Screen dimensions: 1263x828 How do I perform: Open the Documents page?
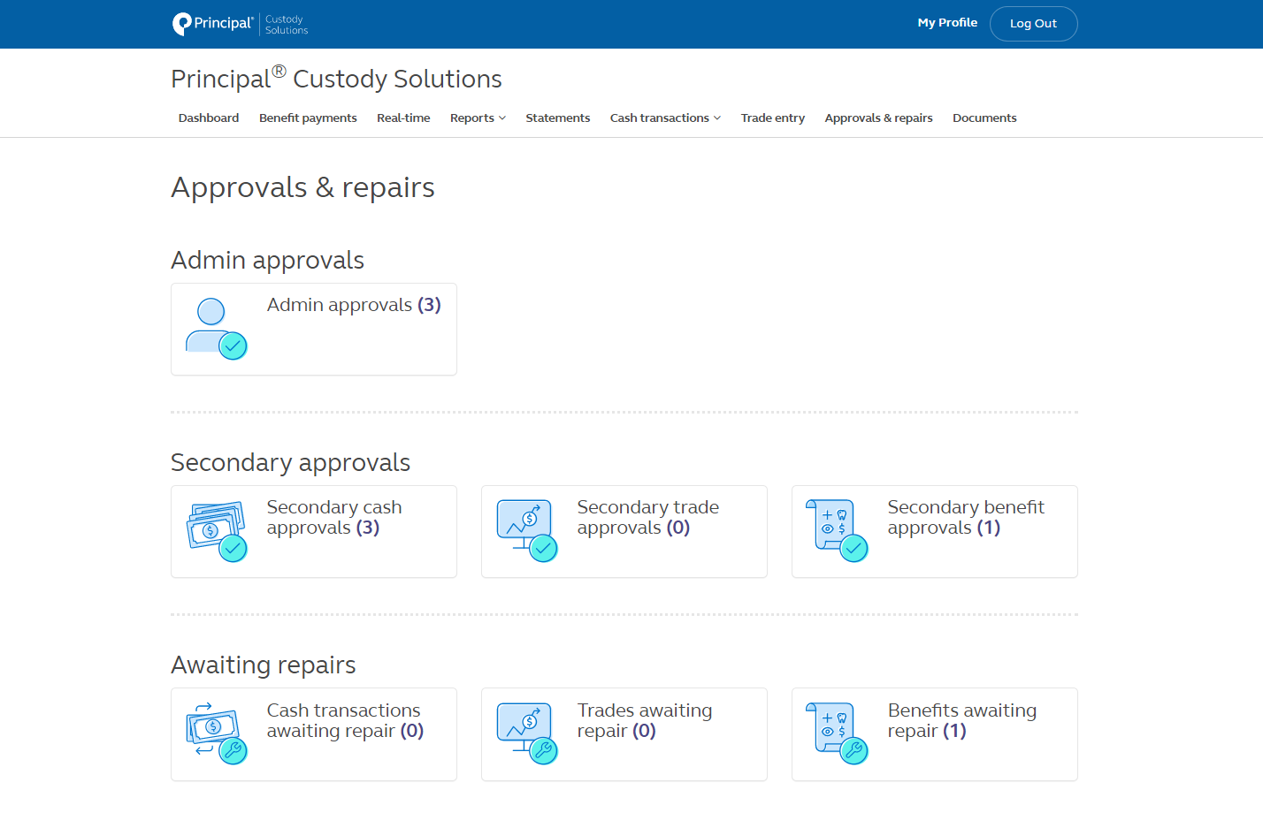984,118
